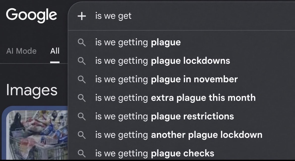
Task: Open the shopping cart image thumbnail
Action: coord(37,135)
